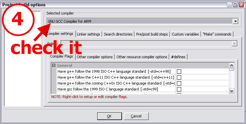Tick the -std=c99 checkbox
This screenshot has width=246, height=124.
[x=179, y=89]
